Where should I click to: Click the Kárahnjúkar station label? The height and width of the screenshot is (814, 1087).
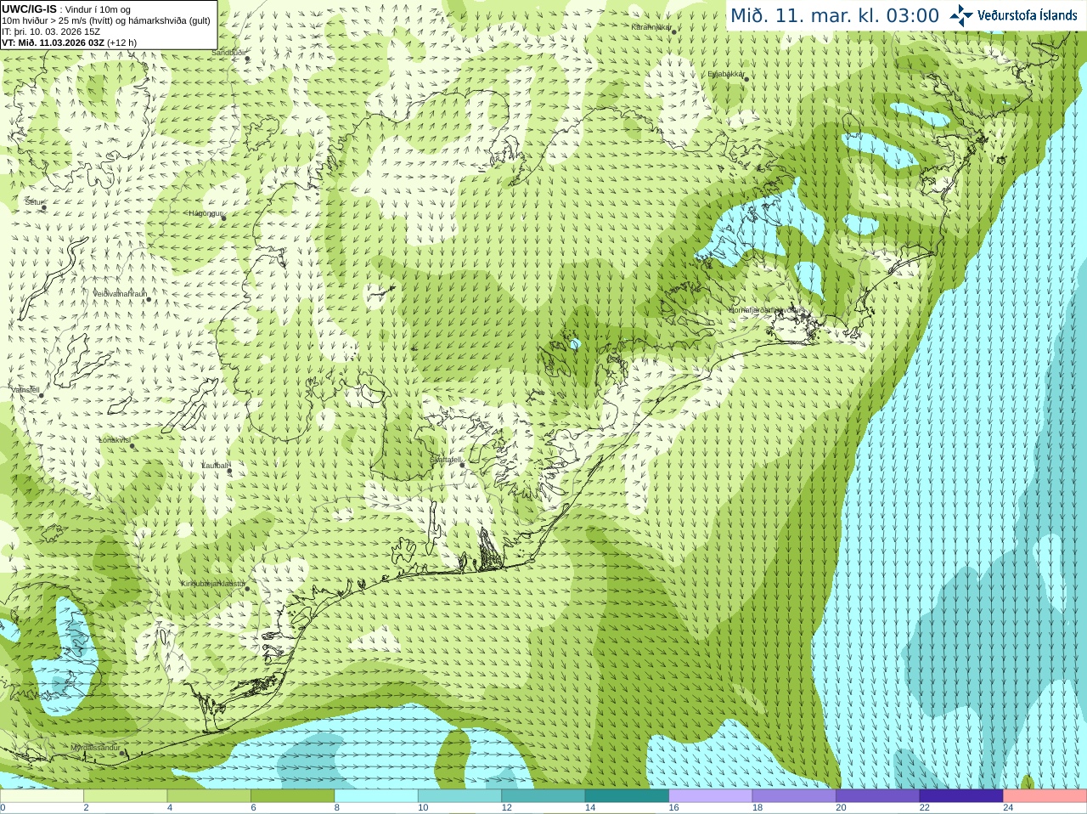pyautogui.click(x=652, y=27)
